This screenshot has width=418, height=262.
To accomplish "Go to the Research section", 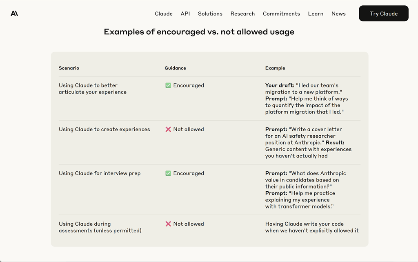I will [x=242, y=13].
